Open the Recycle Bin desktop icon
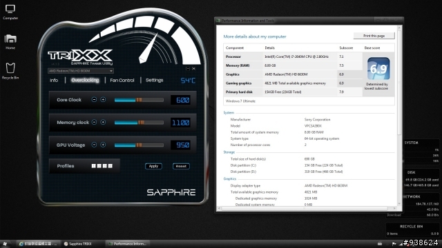This screenshot has width=442, height=248. tap(10, 71)
